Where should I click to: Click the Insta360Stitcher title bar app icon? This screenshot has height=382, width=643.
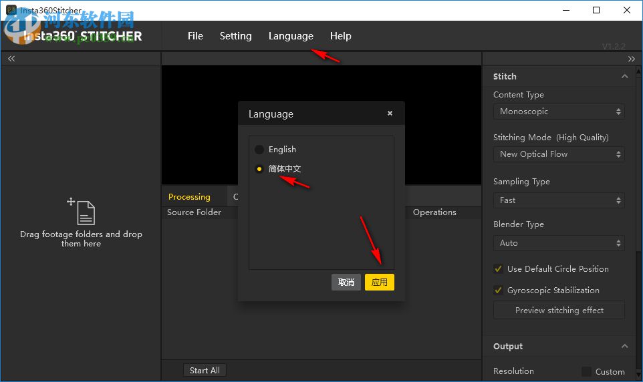coord(11,10)
